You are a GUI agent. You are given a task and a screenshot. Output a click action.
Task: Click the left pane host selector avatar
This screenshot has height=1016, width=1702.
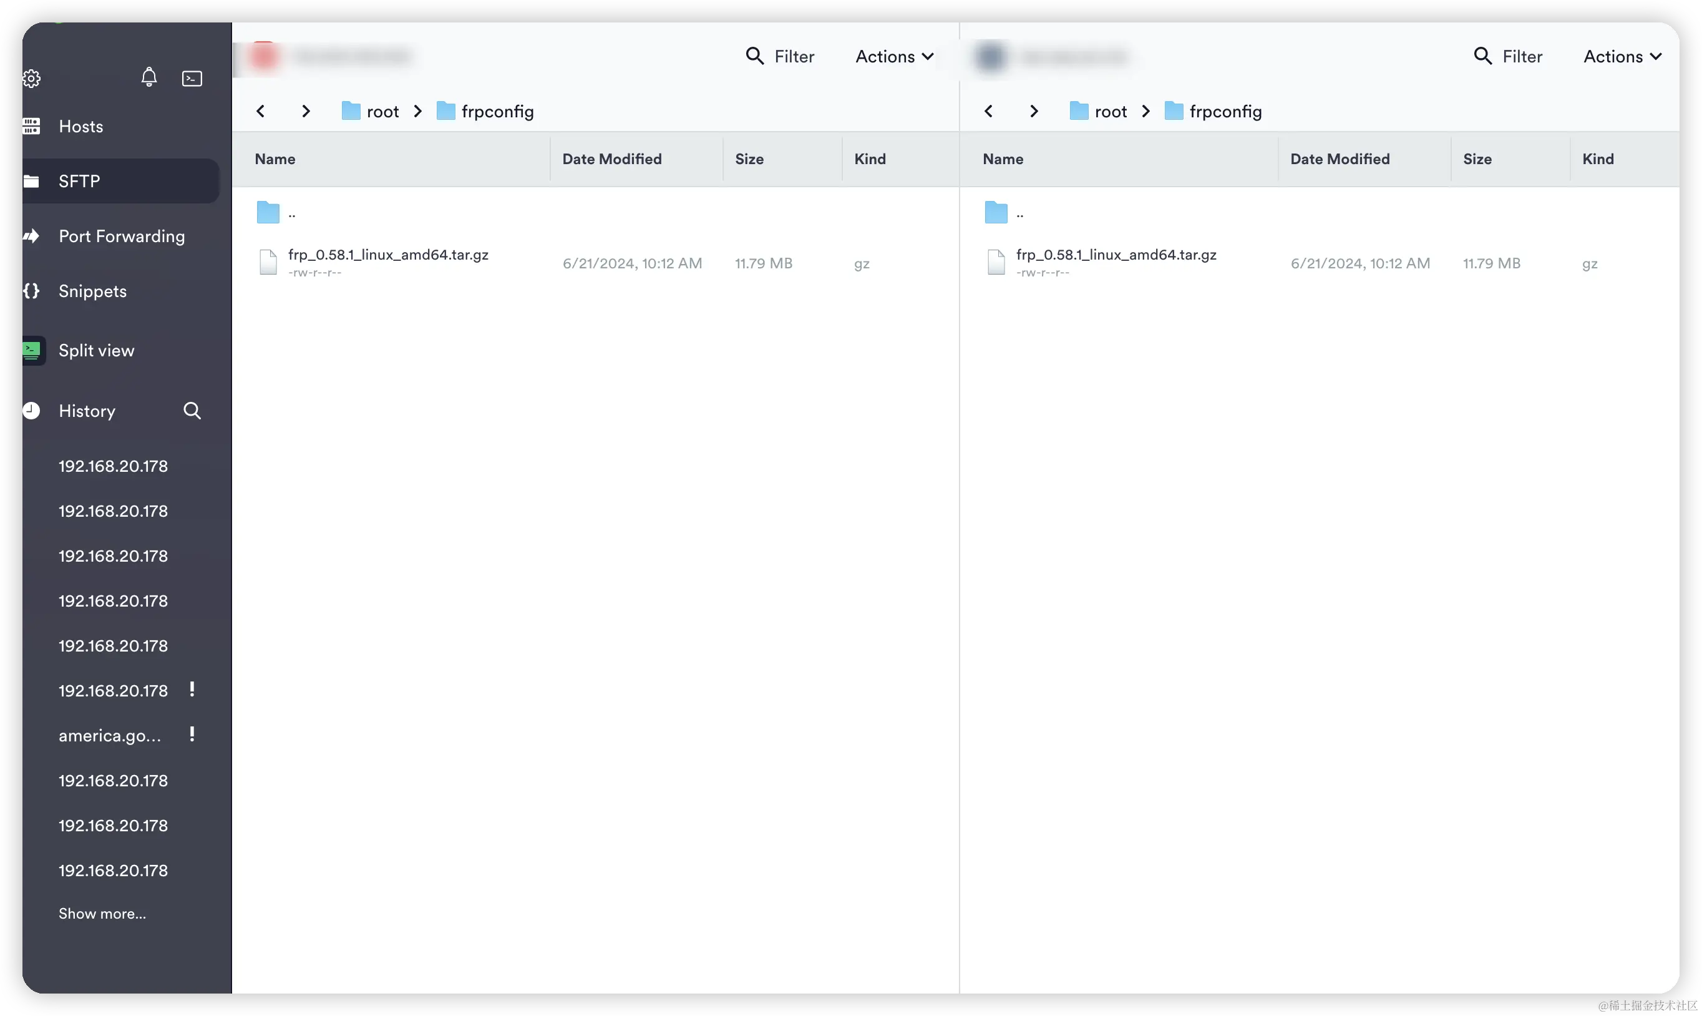264,56
